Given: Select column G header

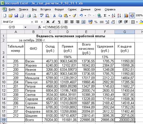Looking at the screenshot, I should [125, 32].
